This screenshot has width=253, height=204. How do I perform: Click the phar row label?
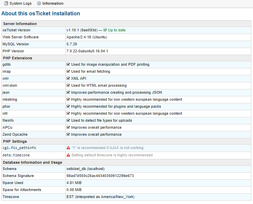point(6,107)
